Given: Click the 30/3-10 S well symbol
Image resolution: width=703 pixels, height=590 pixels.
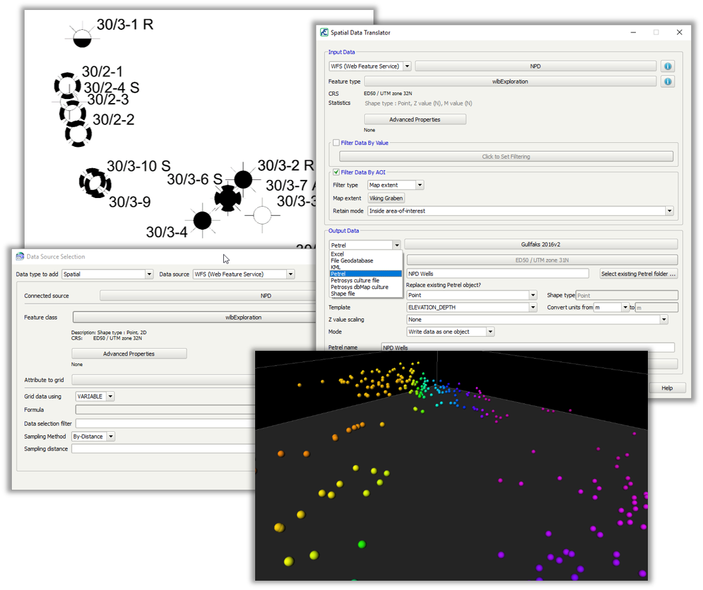Looking at the screenshot, I should [91, 181].
